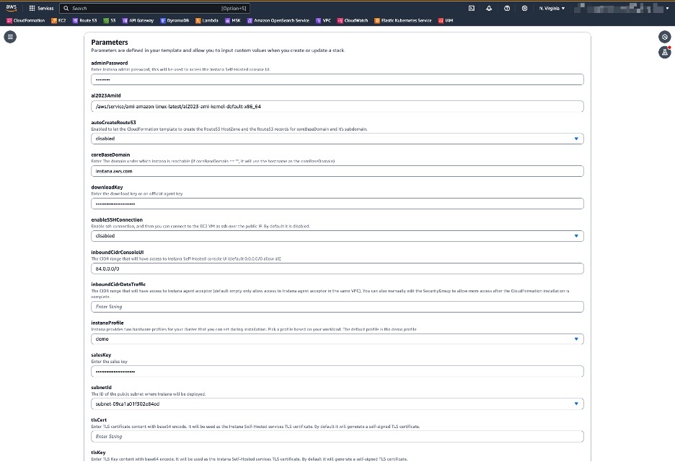Open the Elastic Kubernetes Service shortcut
This screenshot has width=675, height=462.
(x=403, y=20)
